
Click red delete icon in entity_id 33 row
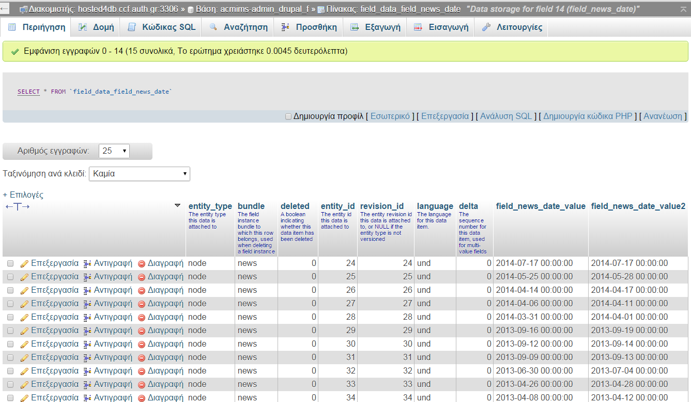click(x=142, y=384)
